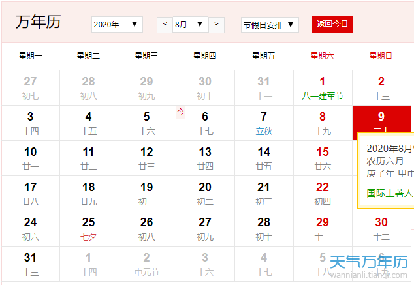
Task: Click the 返回今日 button
Action: click(x=332, y=25)
